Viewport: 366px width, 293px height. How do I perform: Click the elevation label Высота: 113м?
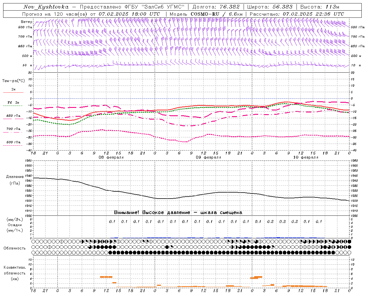pos(320,7)
